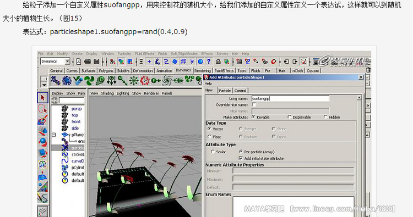This screenshot has width=413, height=217.
Task: Open the Fields menu
Action: point(162,54)
